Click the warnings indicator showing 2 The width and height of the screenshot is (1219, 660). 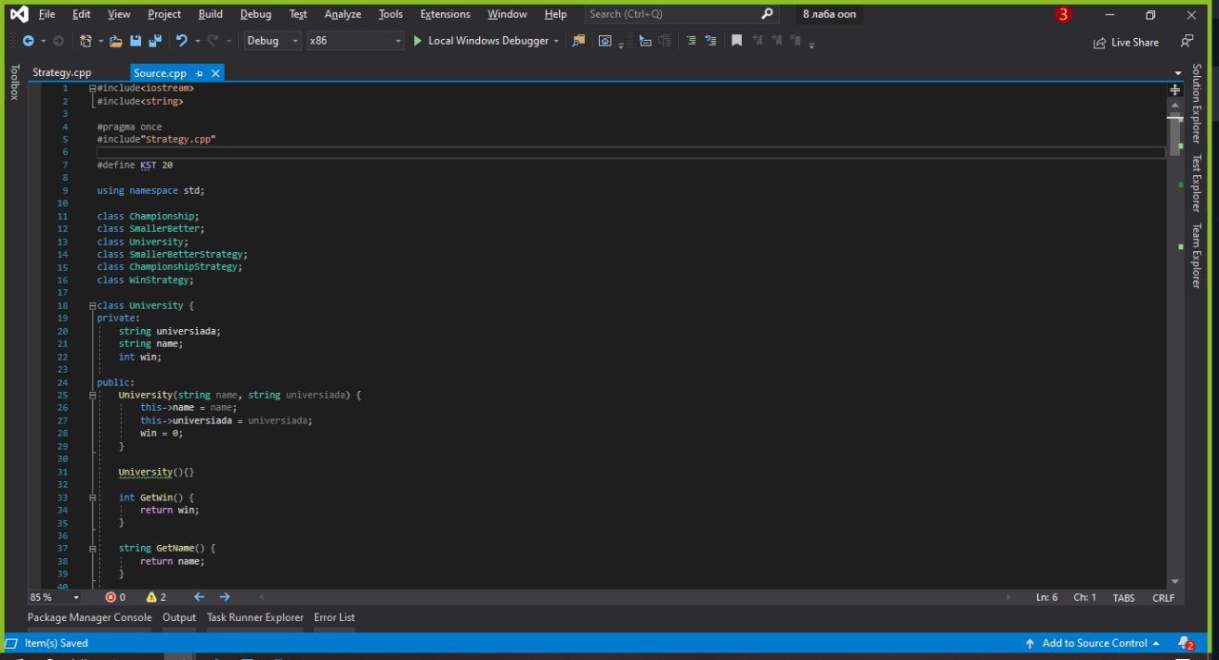[156, 597]
